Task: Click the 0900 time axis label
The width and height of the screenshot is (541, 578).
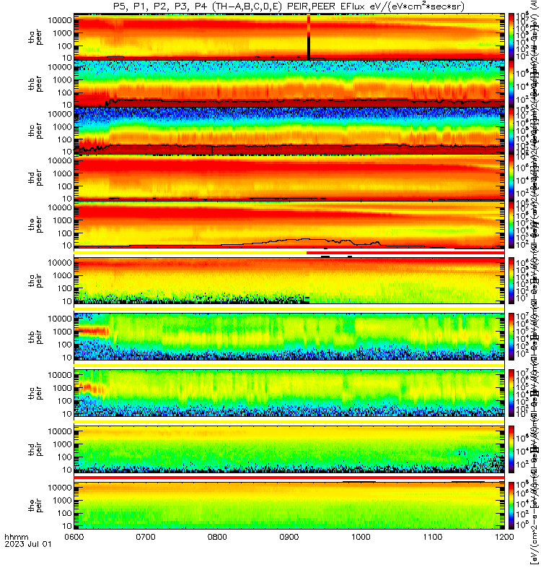Action: point(289,537)
